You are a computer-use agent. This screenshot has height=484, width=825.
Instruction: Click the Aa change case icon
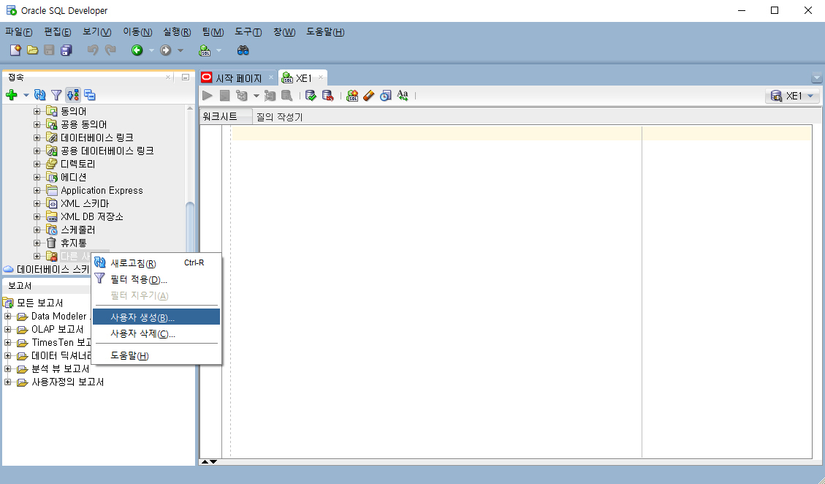403,95
